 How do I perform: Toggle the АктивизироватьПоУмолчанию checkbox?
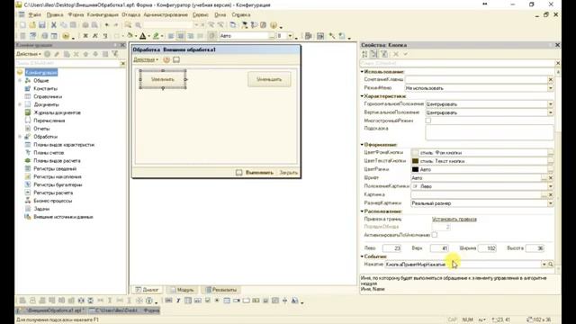[435, 235]
